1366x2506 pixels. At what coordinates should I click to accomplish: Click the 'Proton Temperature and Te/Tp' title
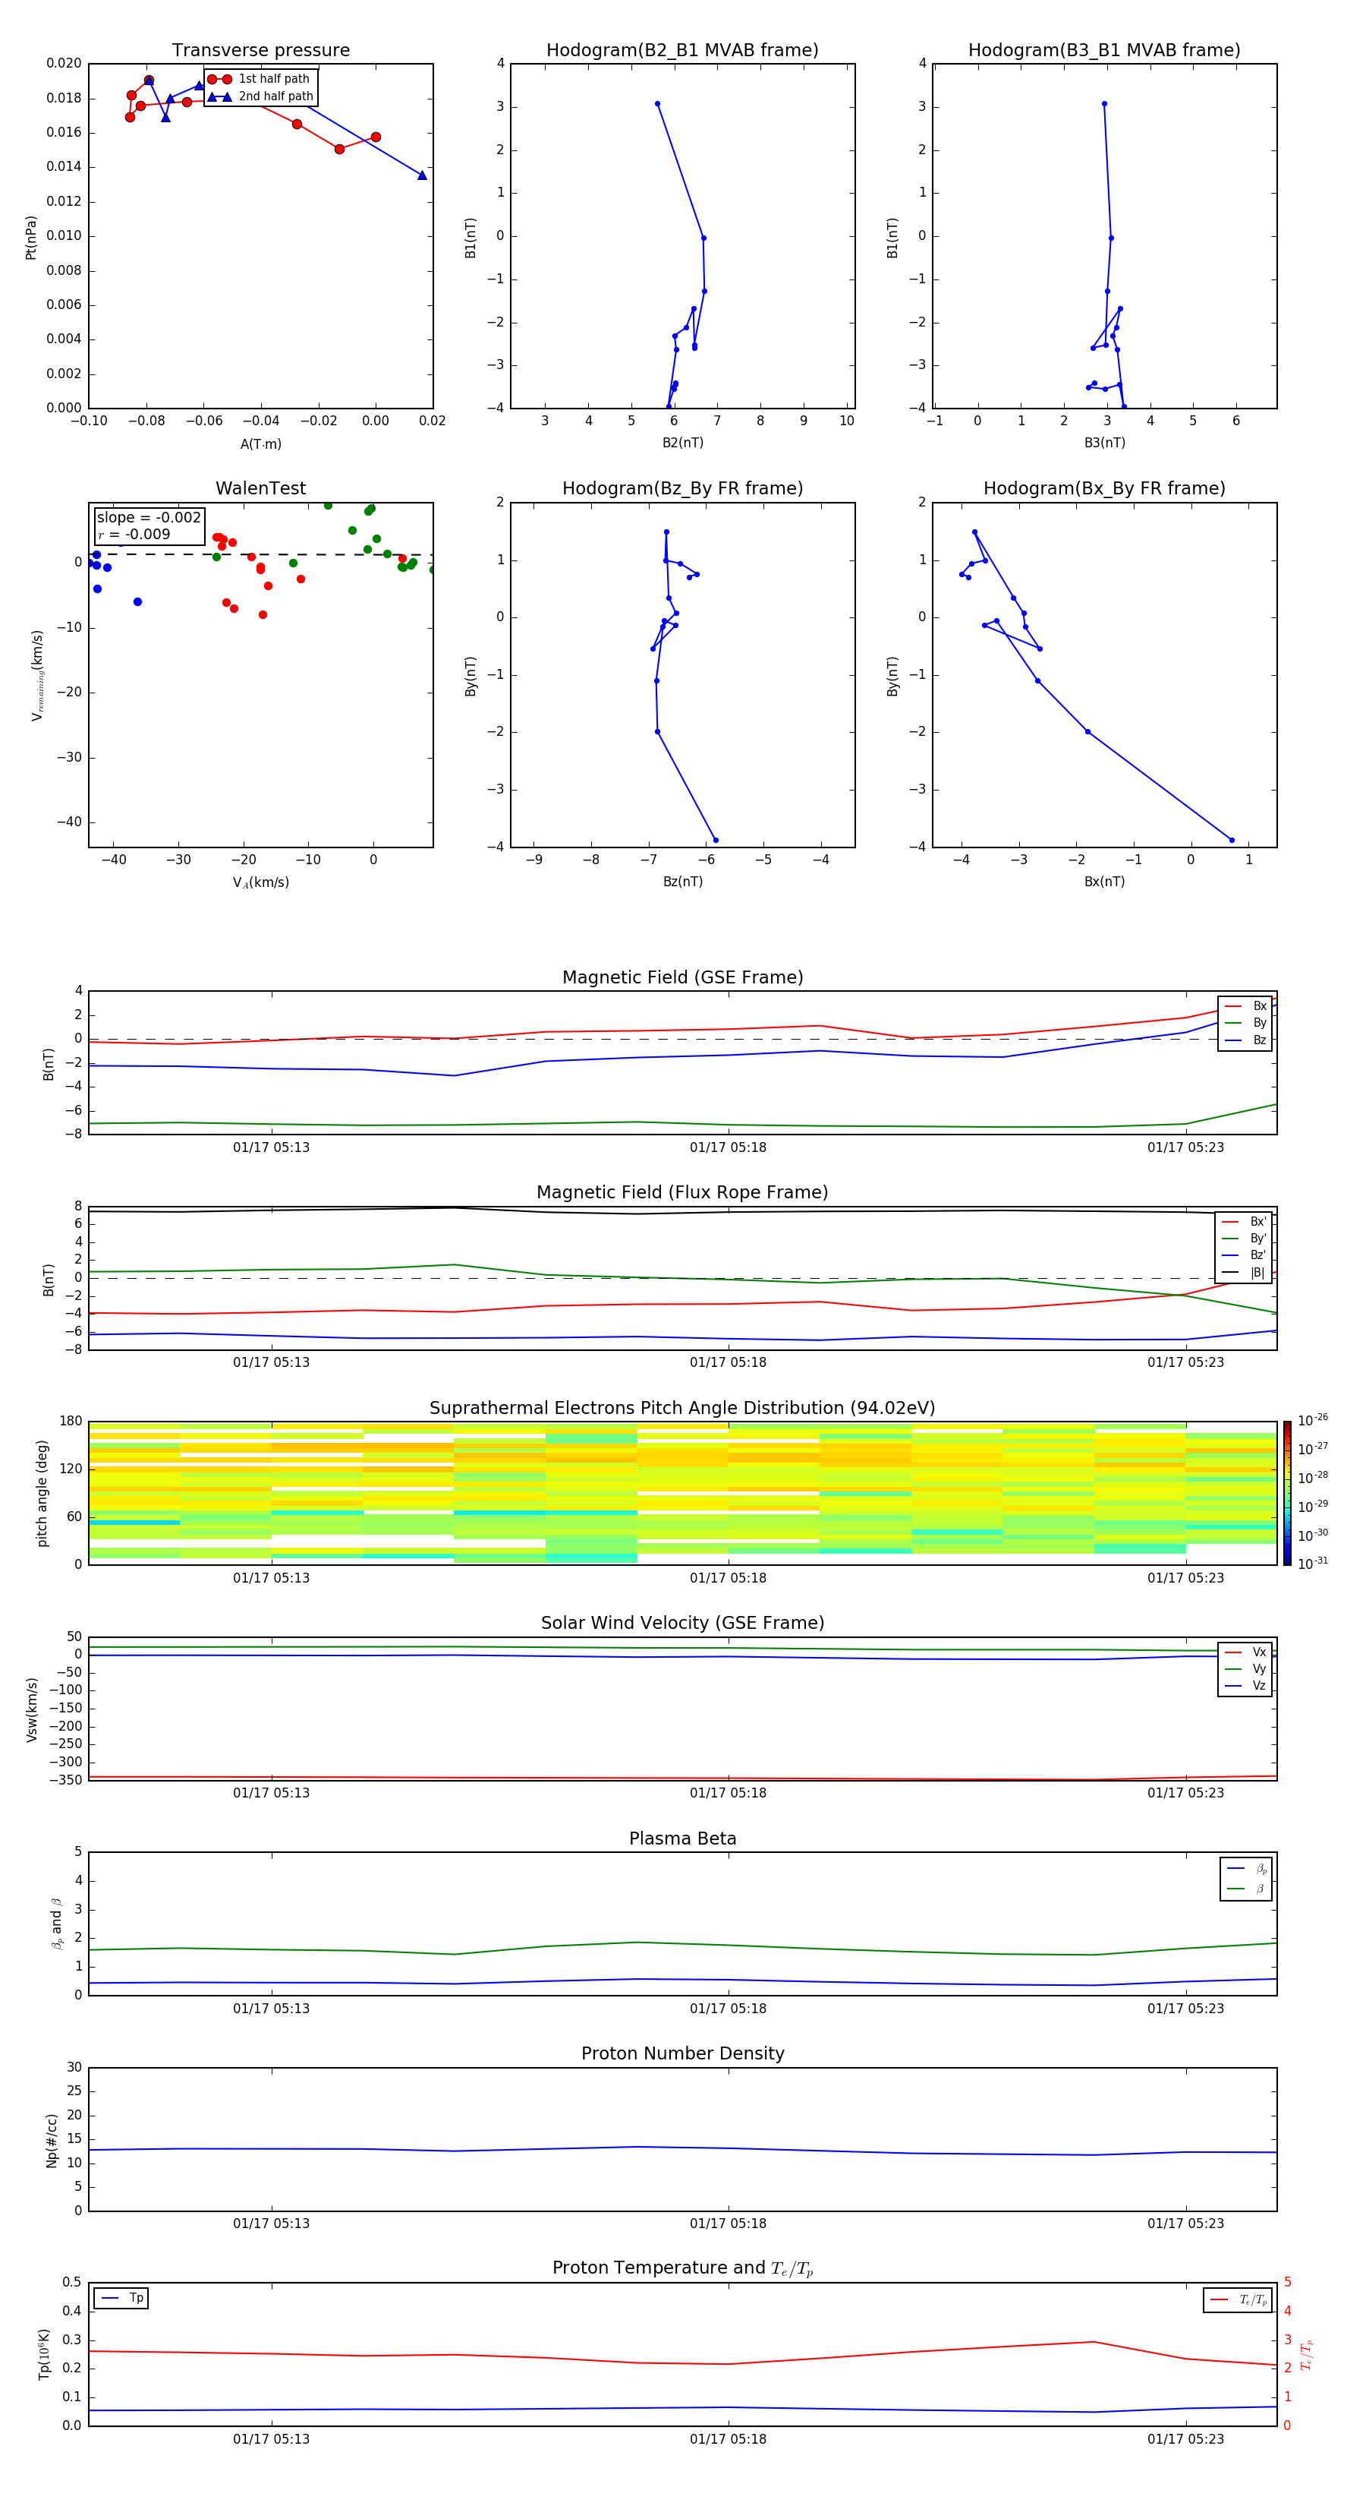(682, 2268)
